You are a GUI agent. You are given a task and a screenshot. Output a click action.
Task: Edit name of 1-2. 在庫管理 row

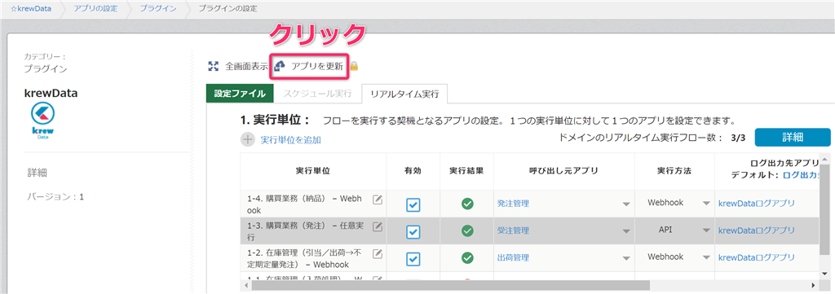(x=377, y=253)
